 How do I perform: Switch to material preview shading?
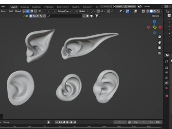(x=155, y=11)
